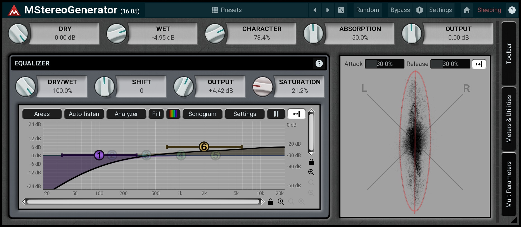Open Equalizer help question mark
The width and height of the screenshot is (521, 227).
319,63
